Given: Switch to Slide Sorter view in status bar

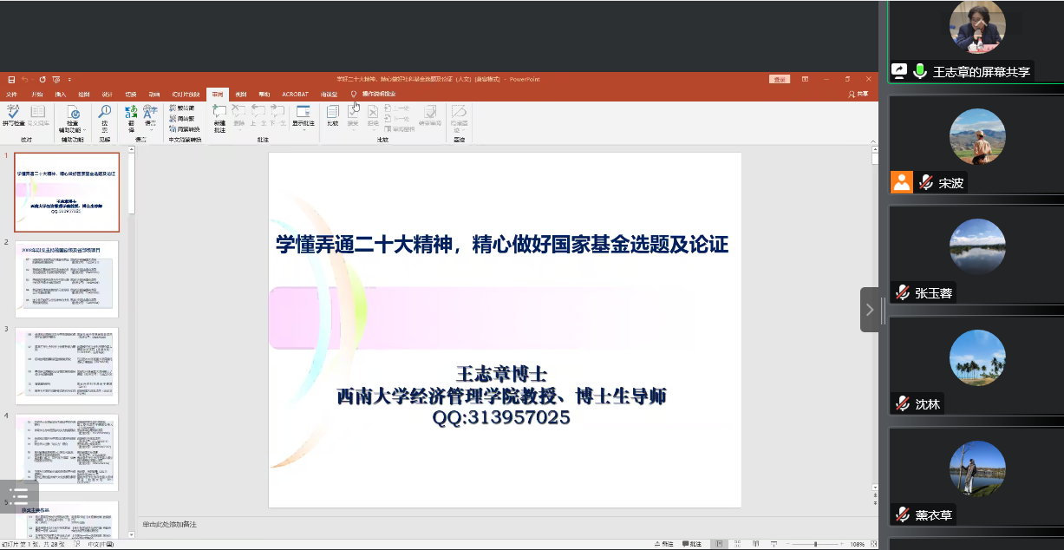Looking at the screenshot, I should pyautogui.click(x=736, y=544).
